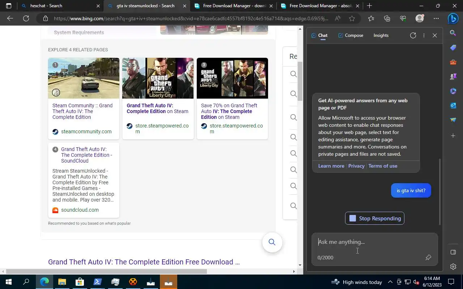Screen dimensions: 463x289
Task: Open the Collections icon in toolbar
Action: point(387,18)
